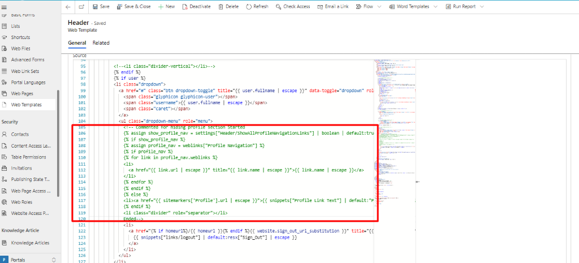Click the Contacts person icon
Viewport: 579px width, 263px height.
(x=5, y=134)
